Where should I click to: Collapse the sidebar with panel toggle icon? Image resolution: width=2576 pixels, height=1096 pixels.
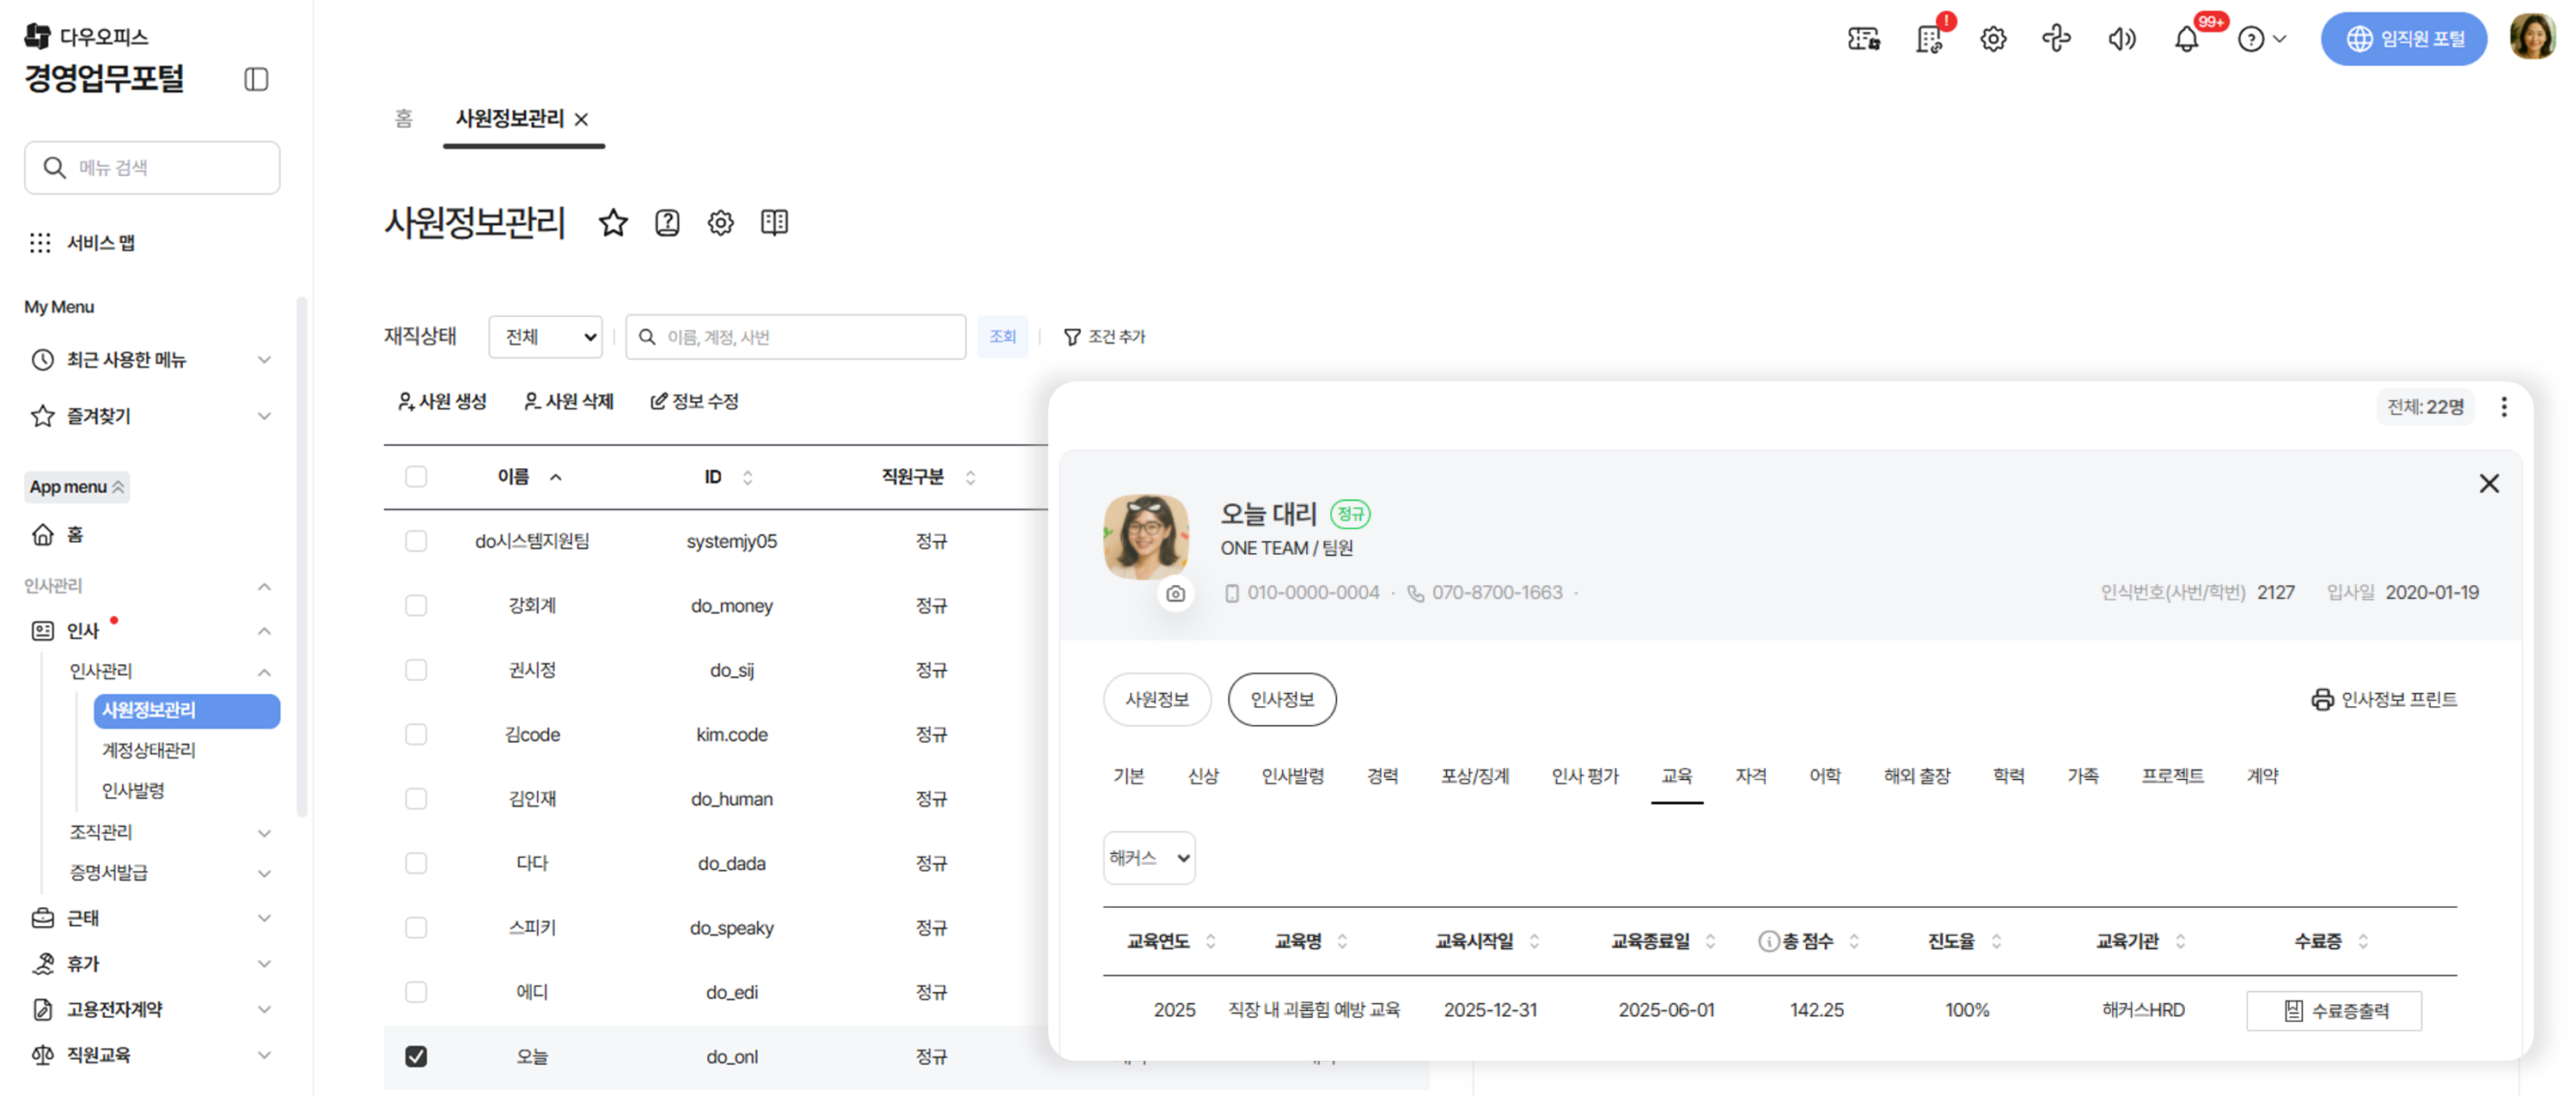[256, 79]
